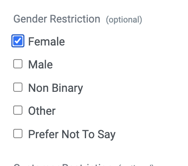Select the Prefer Not To Say option
The width and height of the screenshot is (188, 166).
18,133
